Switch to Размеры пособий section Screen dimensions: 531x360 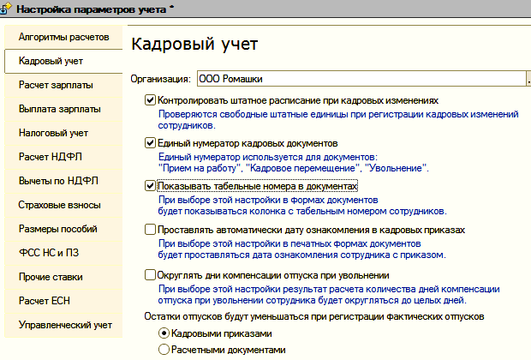pos(63,229)
